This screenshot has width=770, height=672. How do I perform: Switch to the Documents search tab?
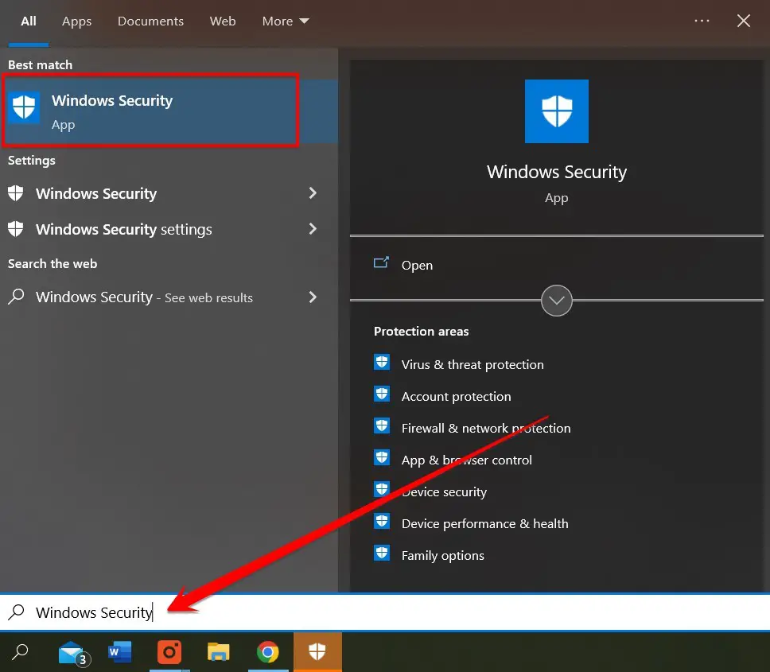[x=150, y=21]
